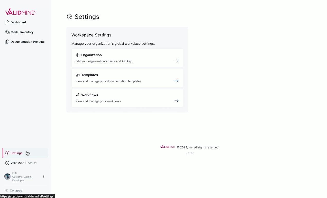Viewport: 327px width, 198px height.
Task: Click Nik's profile avatar
Action: click(x=7, y=176)
